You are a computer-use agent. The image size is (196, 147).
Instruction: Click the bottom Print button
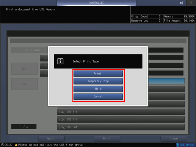(x=107, y=139)
